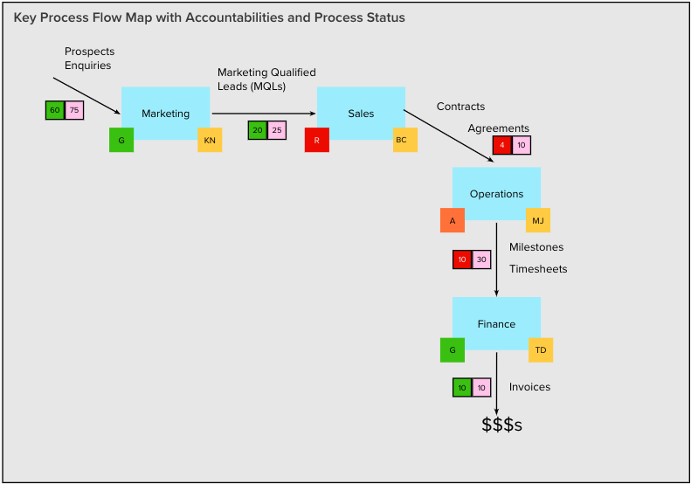691x484 pixels.
Task: Click the Operations process box
Action: coord(496,193)
